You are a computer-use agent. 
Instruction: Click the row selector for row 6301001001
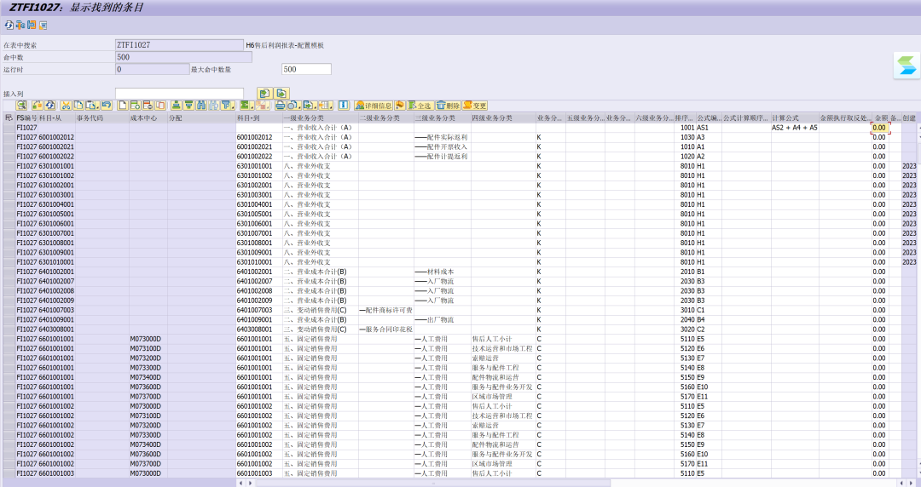9,166
